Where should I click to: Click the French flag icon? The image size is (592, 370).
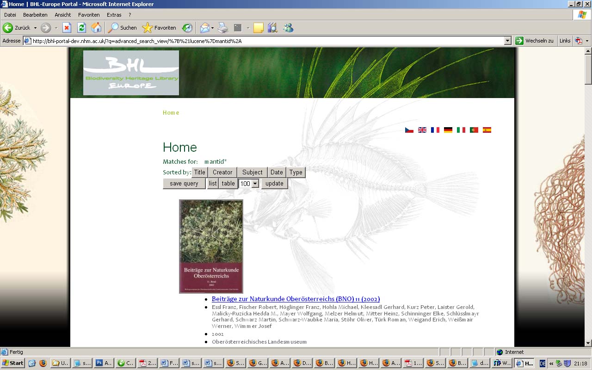(435, 130)
